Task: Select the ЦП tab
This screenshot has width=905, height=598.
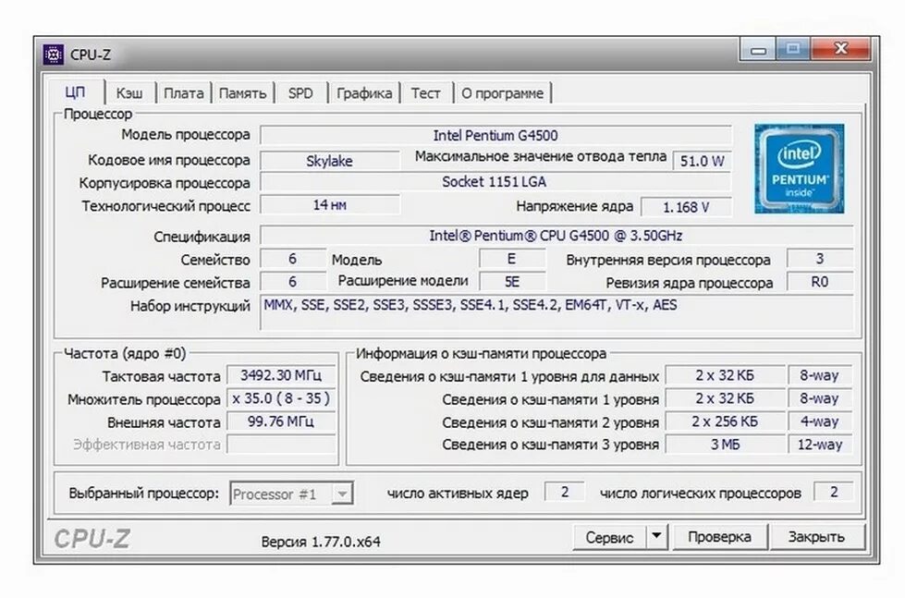Action: pos(75,92)
